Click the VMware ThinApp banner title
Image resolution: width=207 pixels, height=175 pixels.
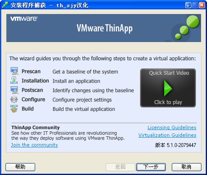point(105,28)
